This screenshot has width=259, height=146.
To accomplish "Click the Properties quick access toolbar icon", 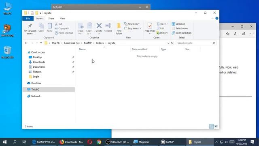I will coord(32,13).
